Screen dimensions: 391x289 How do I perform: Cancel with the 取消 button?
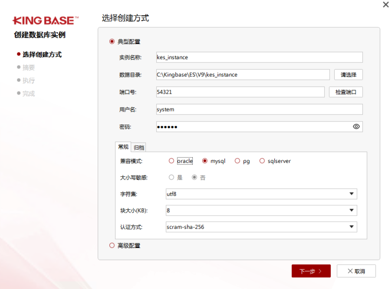pos(356,271)
